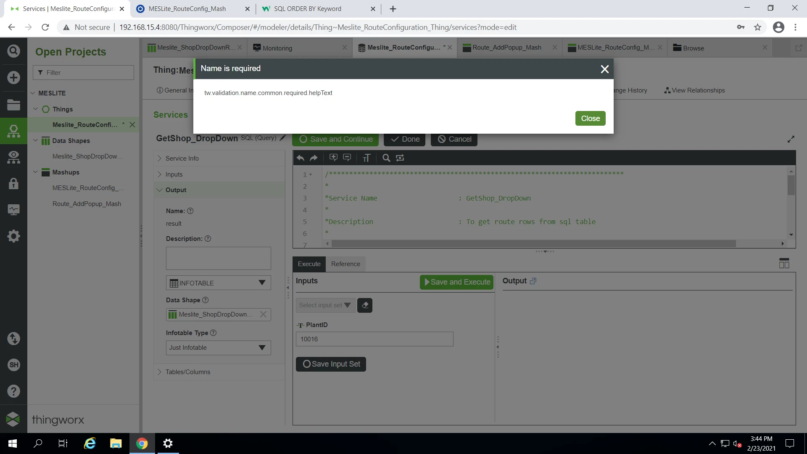Click the font size icon in editor toolbar
807x454 pixels.
tap(366, 158)
